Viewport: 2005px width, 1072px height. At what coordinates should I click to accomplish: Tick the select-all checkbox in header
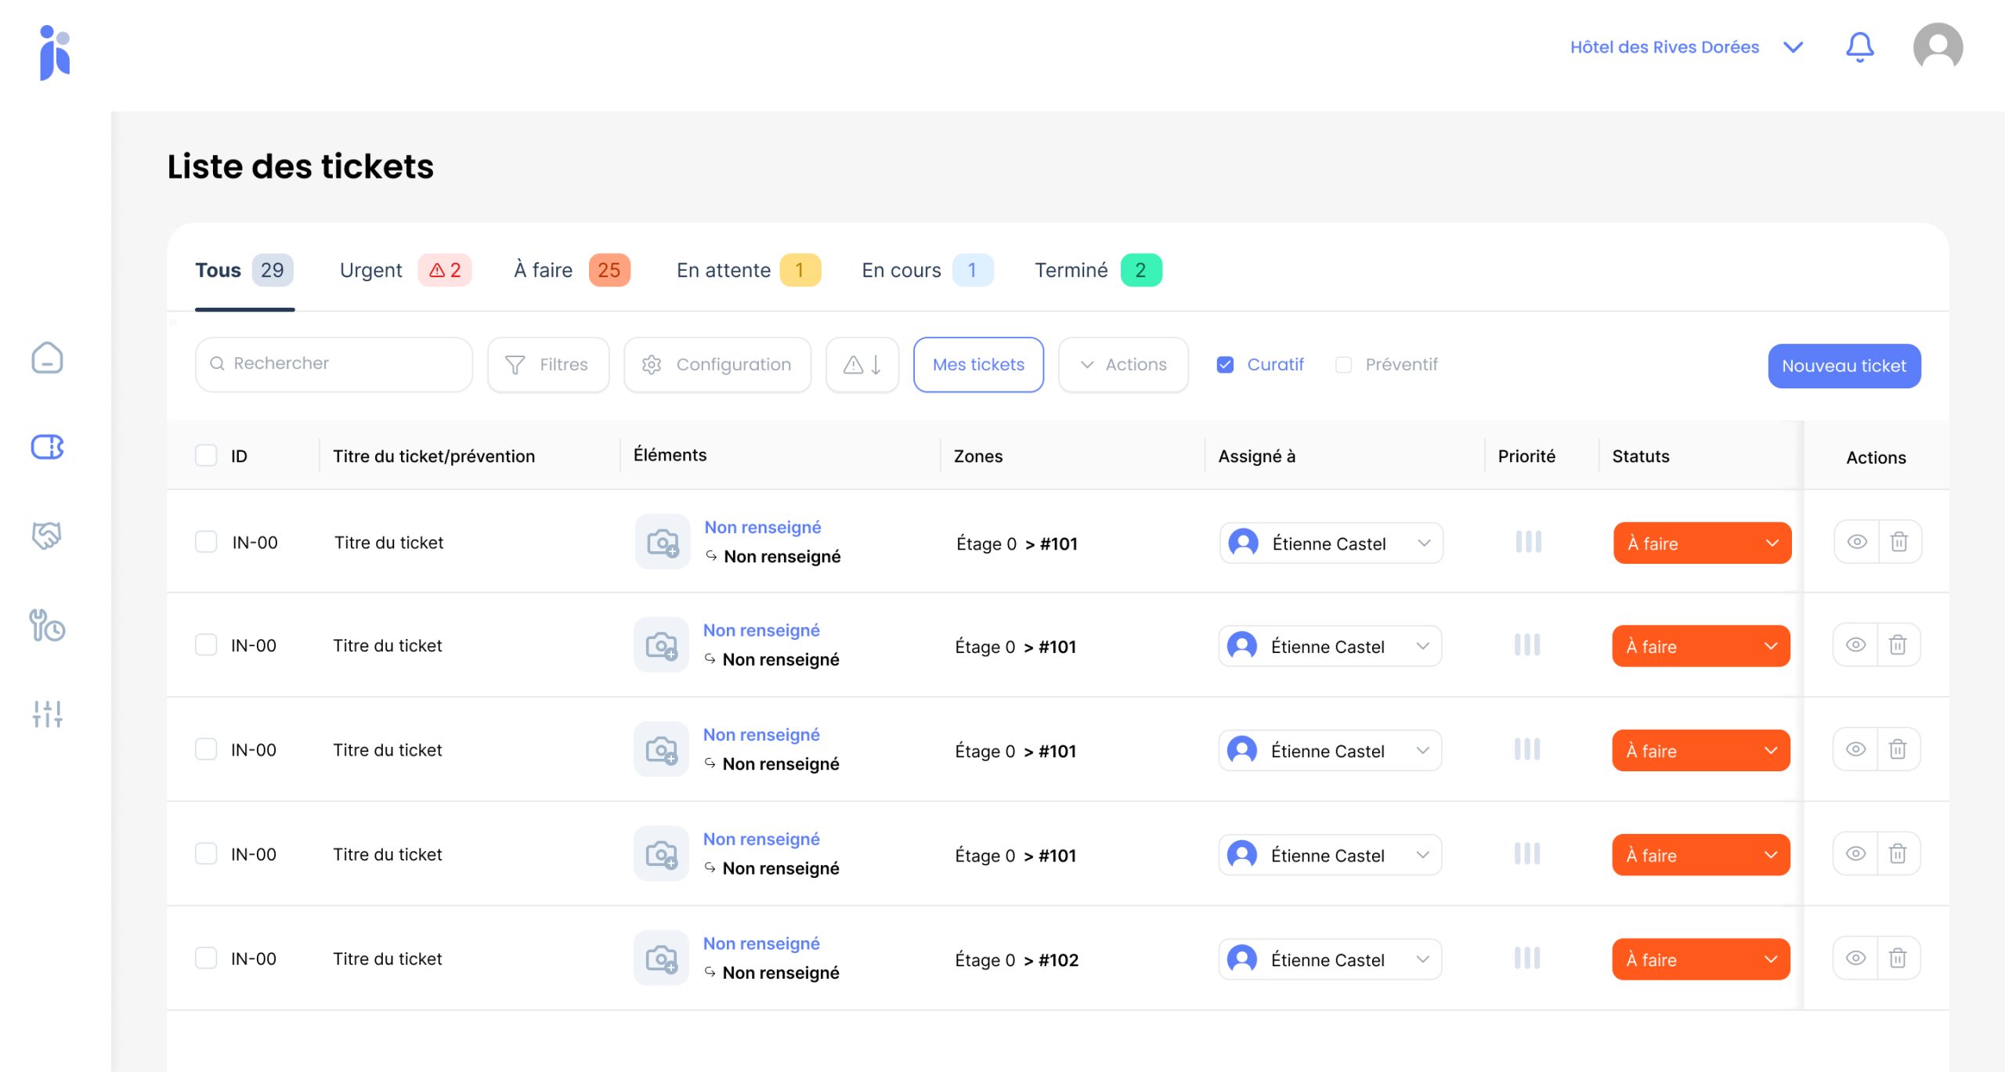(x=206, y=456)
